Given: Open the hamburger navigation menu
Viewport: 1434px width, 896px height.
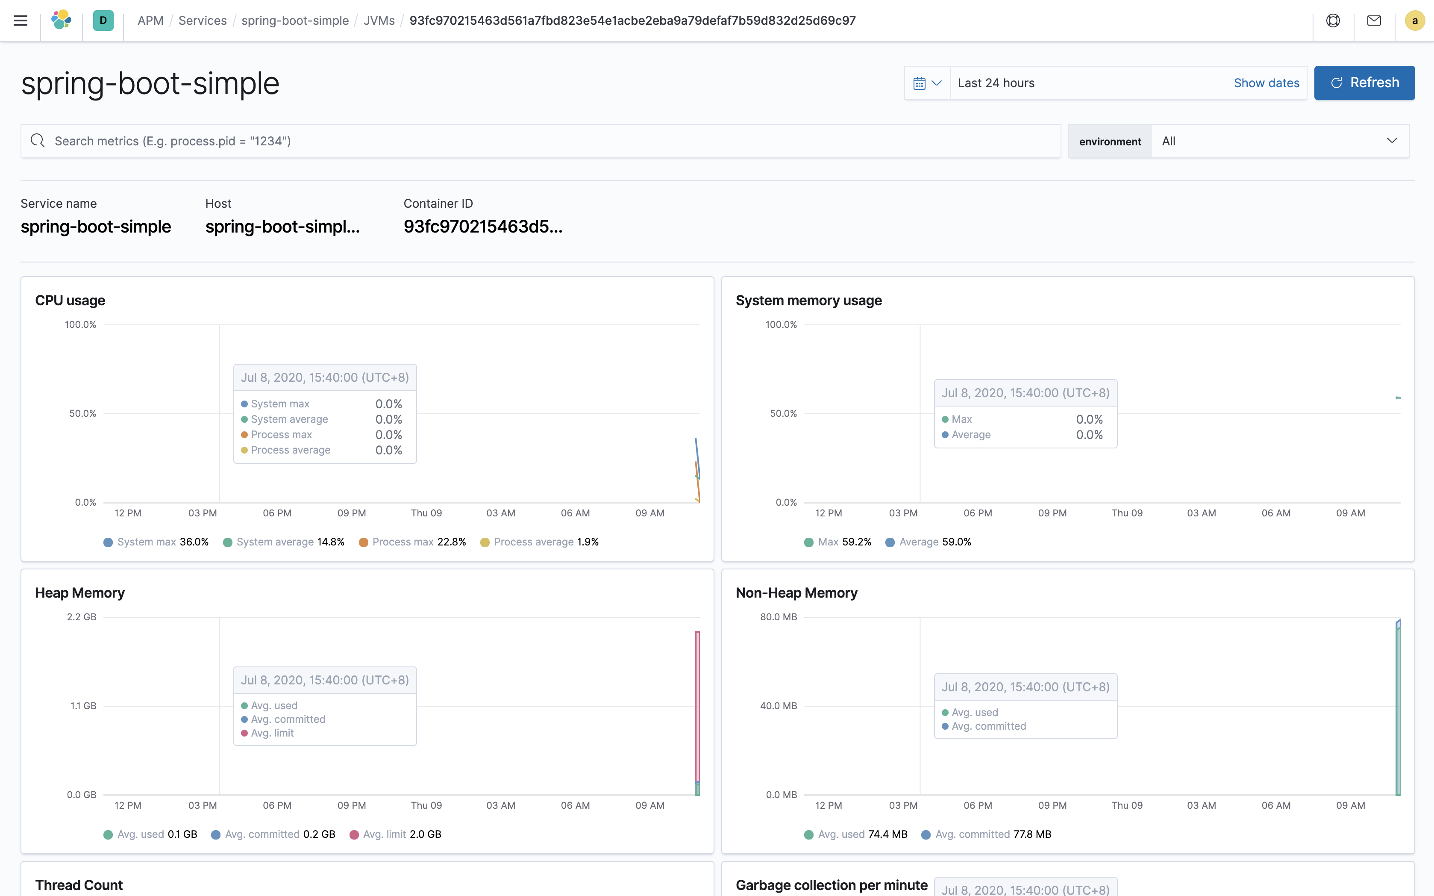Looking at the screenshot, I should [20, 21].
